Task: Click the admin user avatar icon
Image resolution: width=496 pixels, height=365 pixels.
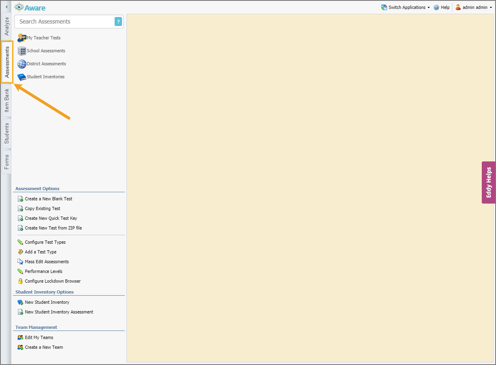Action: coord(458,7)
